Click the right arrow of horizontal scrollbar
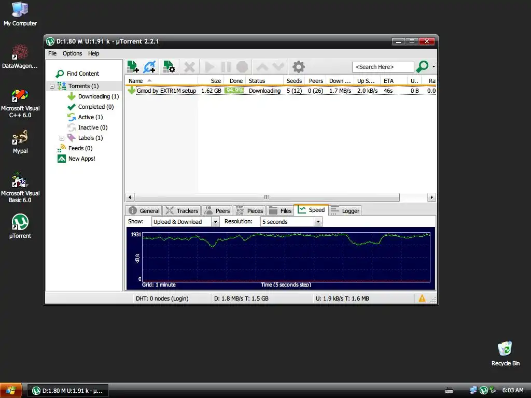 pyautogui.click(x=431, y=197)
